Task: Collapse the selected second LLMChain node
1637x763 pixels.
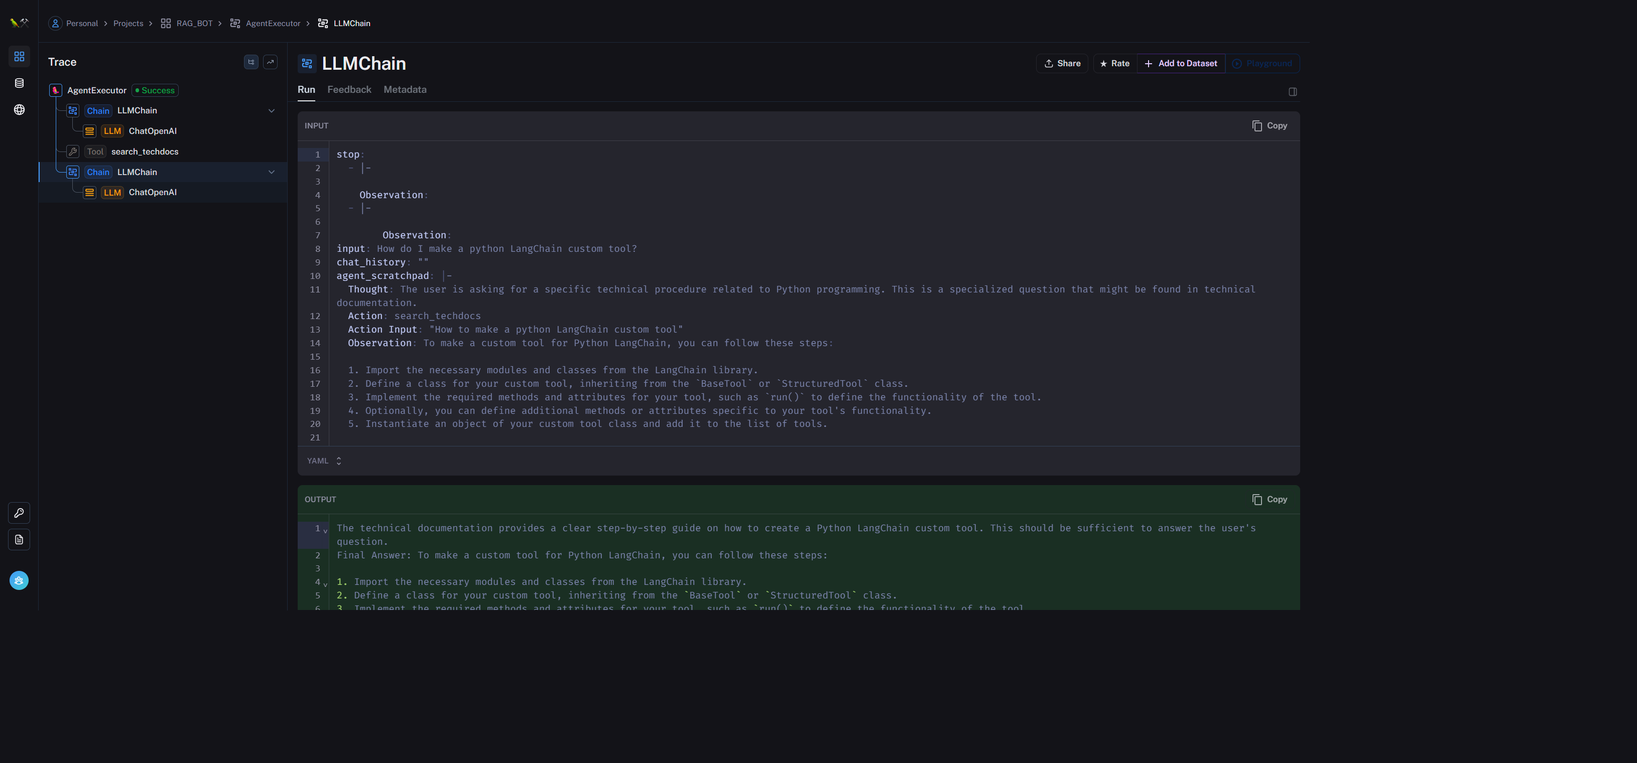Action: tap(272, 172)
